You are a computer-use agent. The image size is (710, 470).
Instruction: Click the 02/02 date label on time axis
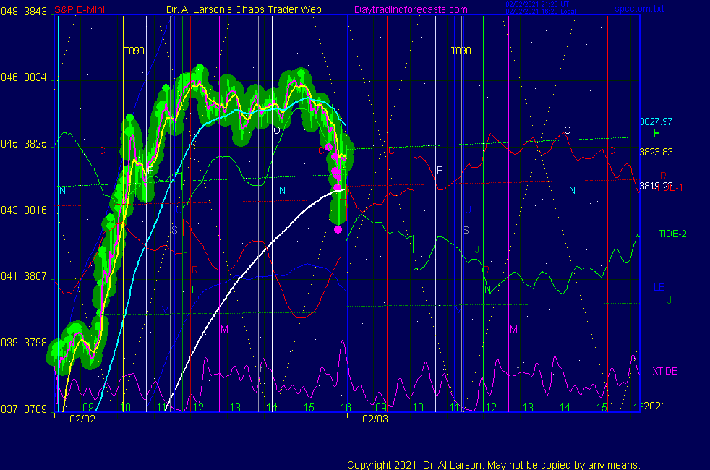click(82, 419)
